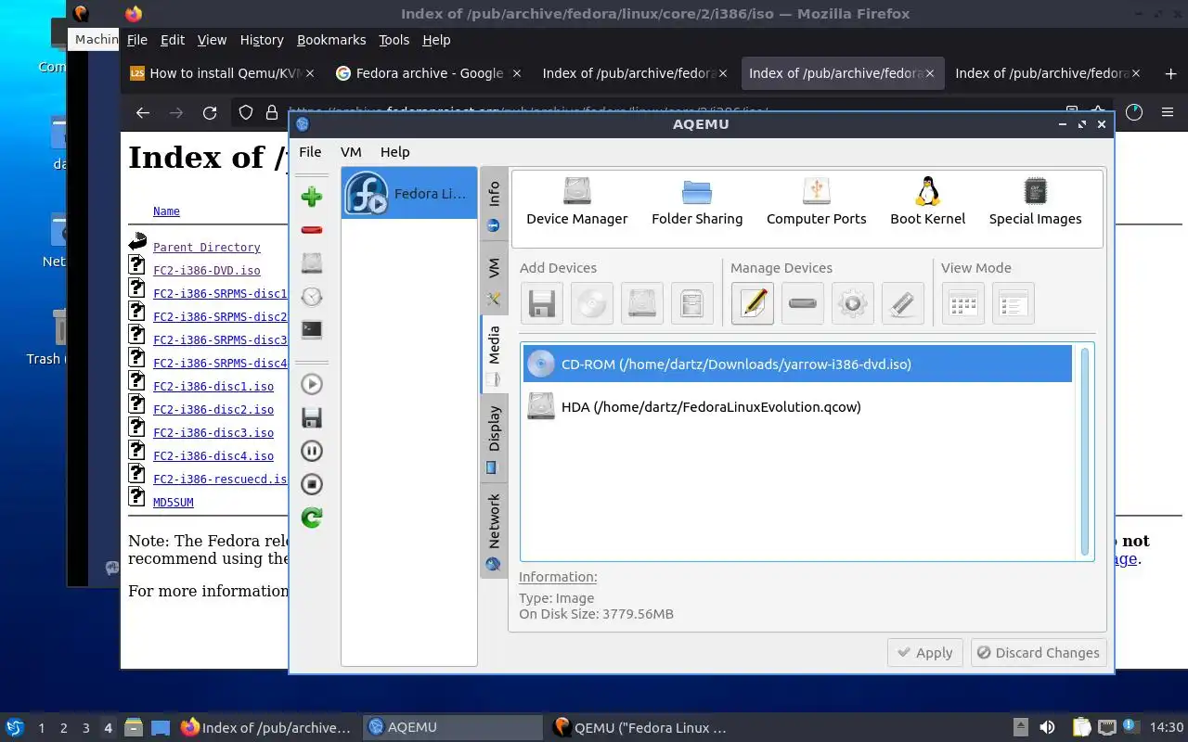
Task: Click the hard disk icon in AQEMU left toolbar
Action: click(x=312, y=262)
